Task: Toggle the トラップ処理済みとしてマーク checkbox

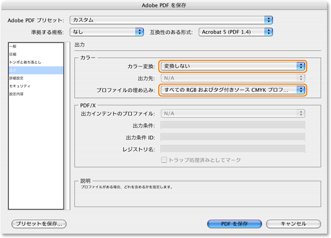Action: click(164, 160)
